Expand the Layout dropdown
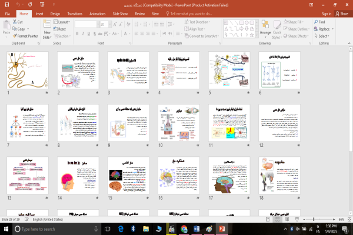 point(64,22)
